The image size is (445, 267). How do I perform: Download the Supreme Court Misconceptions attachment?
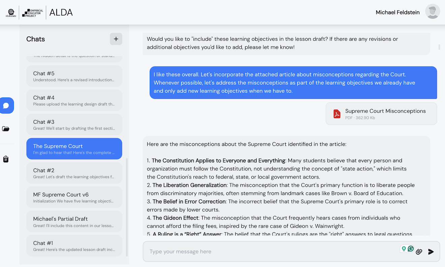(381, 114)
